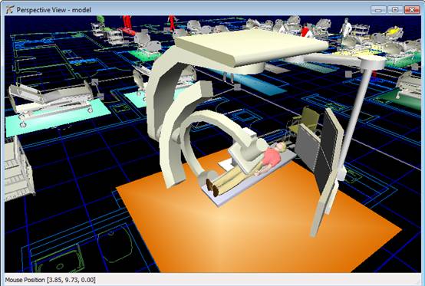
Task: Close the Perspective View model window
Action: click(412, 10)
